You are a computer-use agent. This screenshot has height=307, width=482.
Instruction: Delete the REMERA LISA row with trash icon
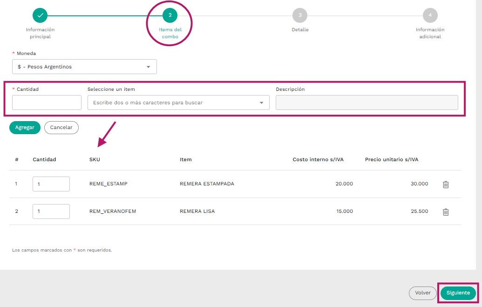click(445, 211)
